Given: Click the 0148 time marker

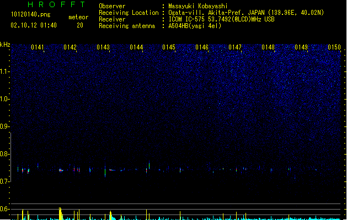Looking at the screenshot, I should point(268,47).
